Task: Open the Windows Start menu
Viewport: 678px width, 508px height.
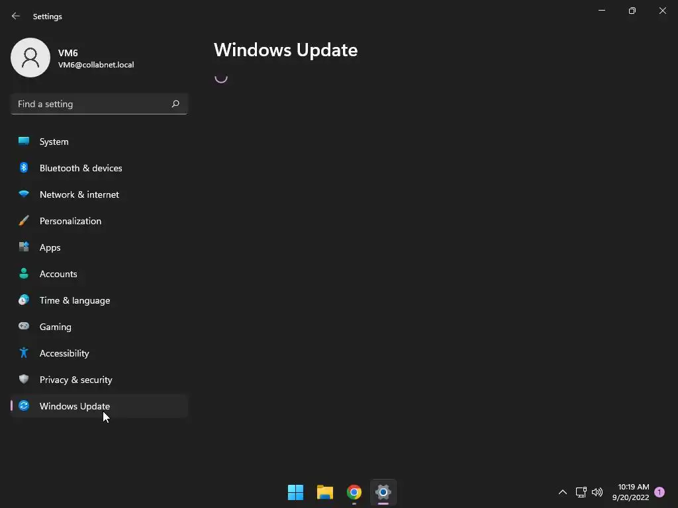Action: click(x=295, y=492)
